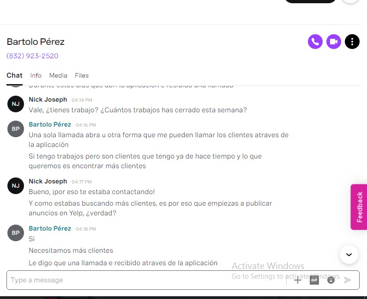Jump to latest messages with down chevron
Image resolution: width=367 pixels, height=299 pixels.
coord(349,255)
